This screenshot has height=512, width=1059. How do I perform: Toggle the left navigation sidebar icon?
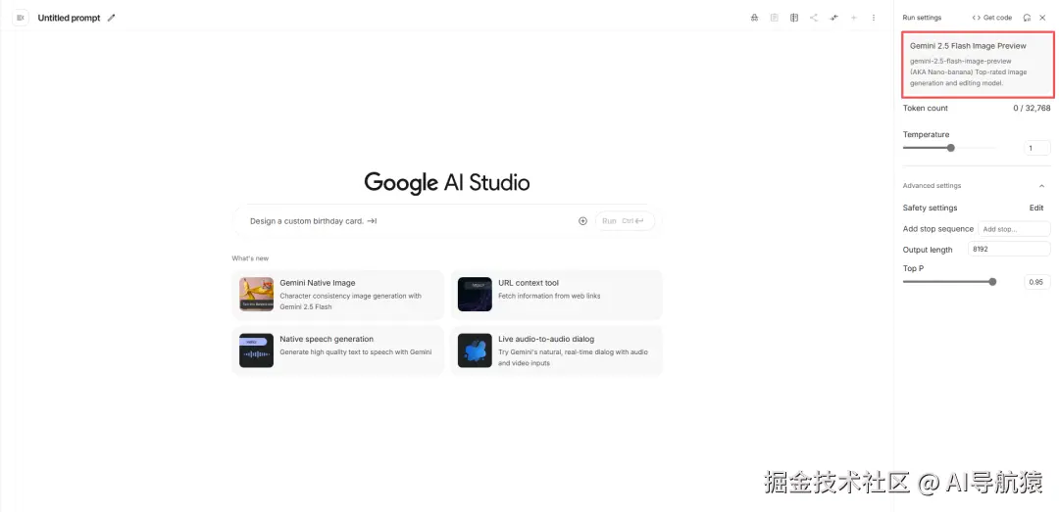[21, 18]
